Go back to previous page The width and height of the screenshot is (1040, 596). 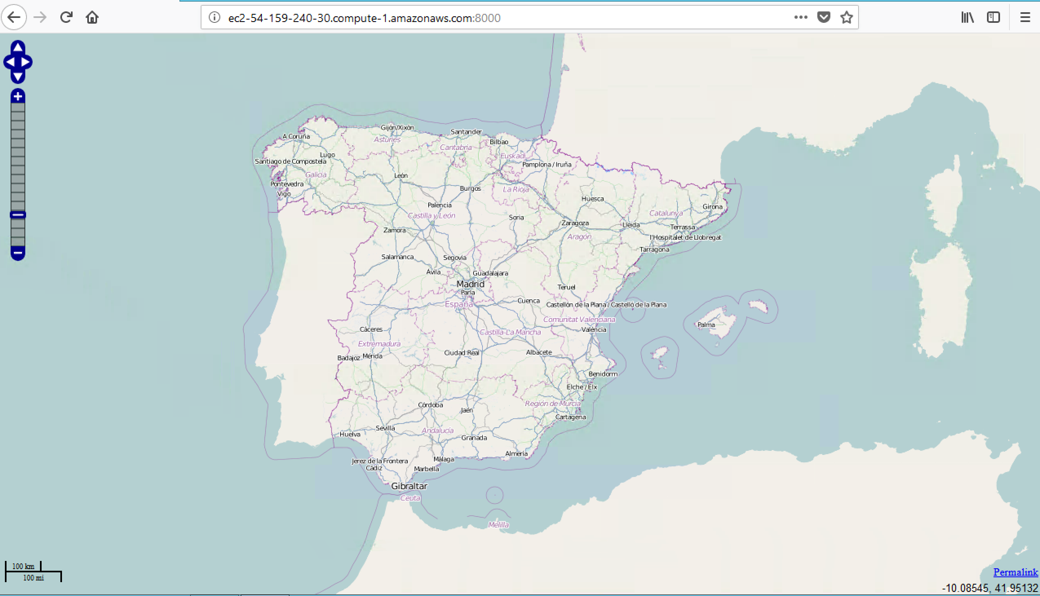[14, 18]
